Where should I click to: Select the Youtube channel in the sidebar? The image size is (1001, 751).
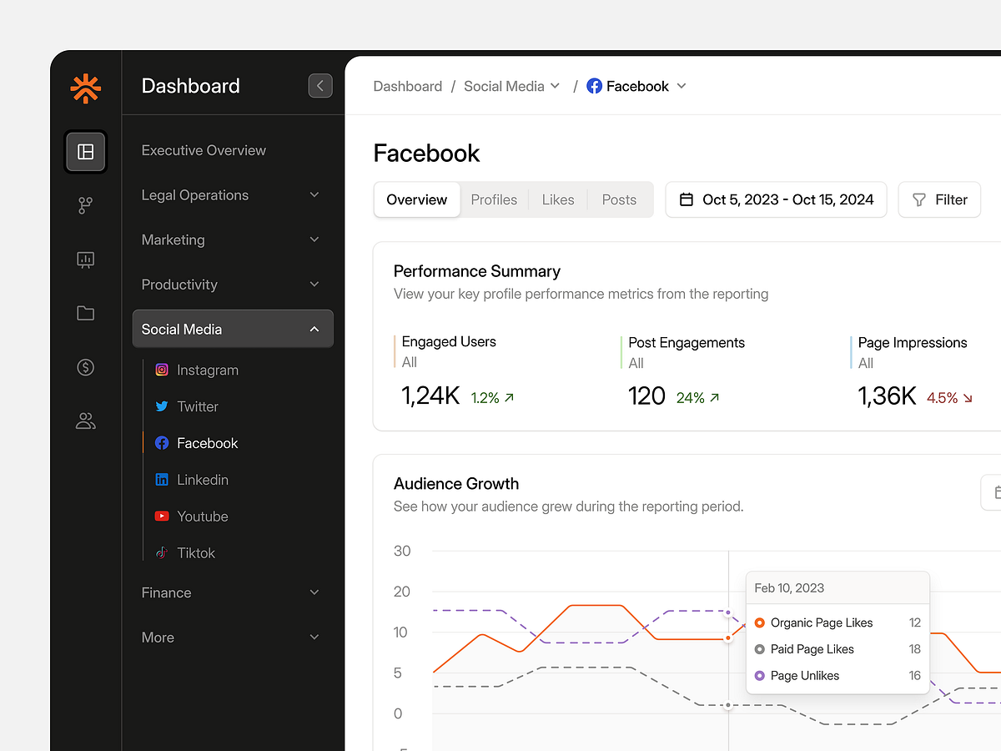tap(201, 517)
